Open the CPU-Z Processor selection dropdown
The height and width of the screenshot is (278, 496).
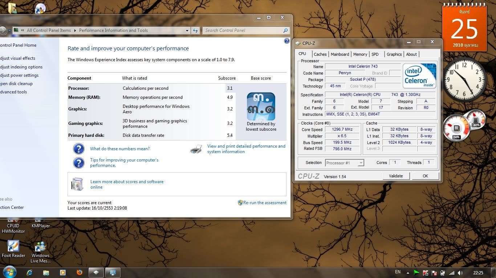coord(361,163)
